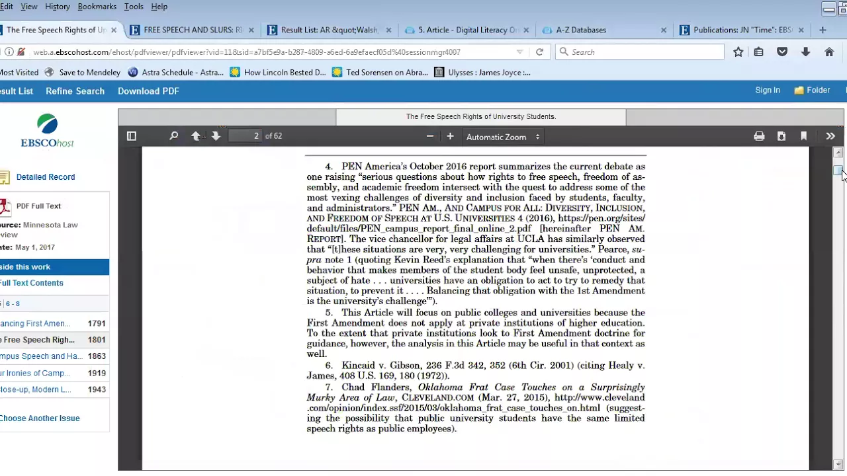847x476 pixels.
Task: Close the Free Speech Rights tab
Action: pyautogui.click(x=114, y=30)
